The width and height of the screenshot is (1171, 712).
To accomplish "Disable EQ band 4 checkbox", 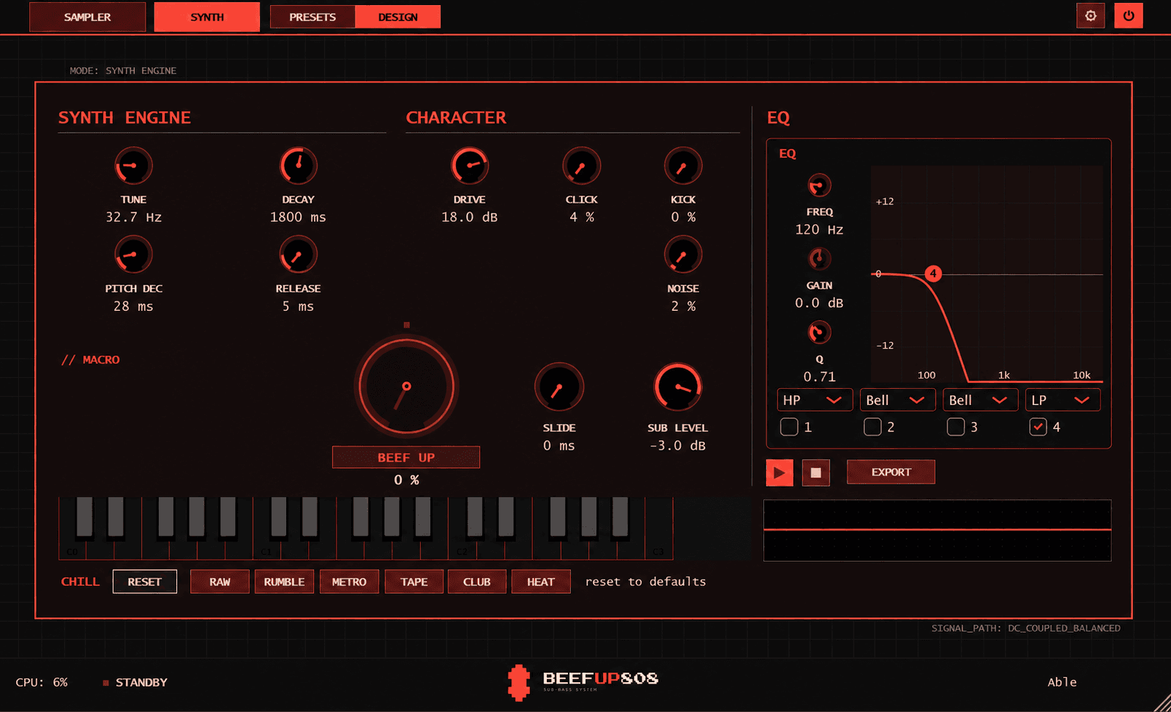I will [x=1038, y=427].
